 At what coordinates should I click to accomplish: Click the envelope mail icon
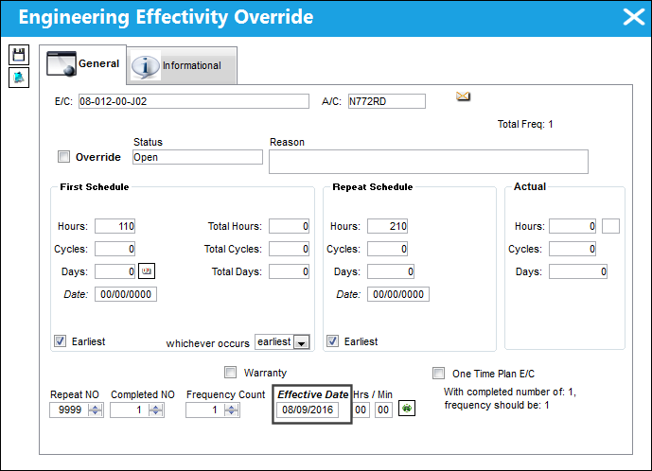point(463,96)
